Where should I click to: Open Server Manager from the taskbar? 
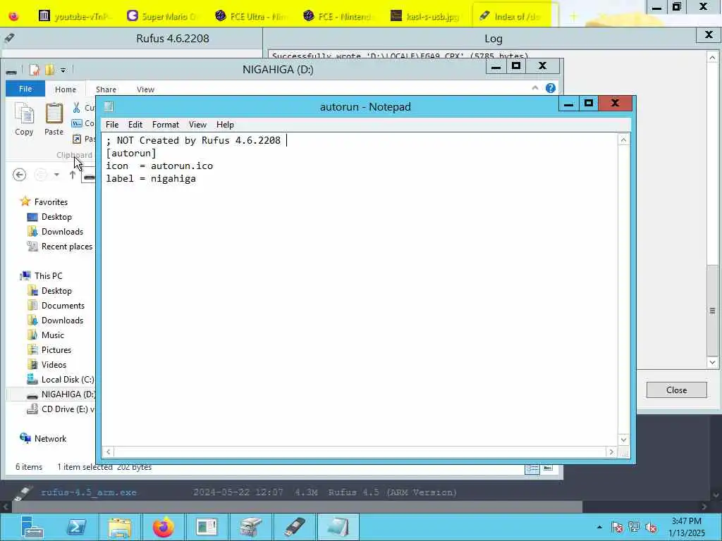point(32,527)
